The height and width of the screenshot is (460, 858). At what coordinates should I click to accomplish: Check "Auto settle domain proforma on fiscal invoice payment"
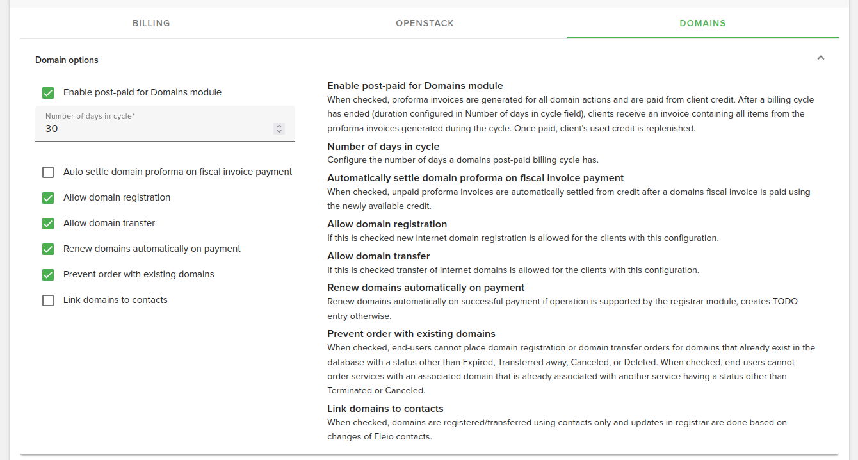click(48, 172)
